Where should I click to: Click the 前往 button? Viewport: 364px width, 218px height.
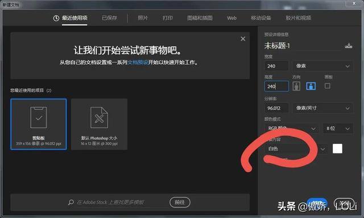pyautogui.click(x=180, y=202)
